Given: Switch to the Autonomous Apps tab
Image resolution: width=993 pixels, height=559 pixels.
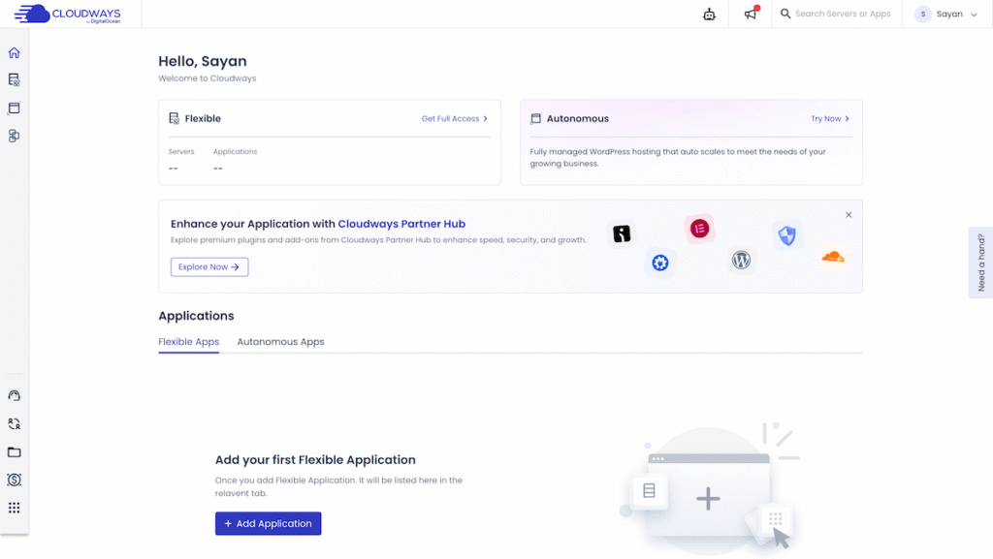Looking at the screenshot, I should coord(280,341).
